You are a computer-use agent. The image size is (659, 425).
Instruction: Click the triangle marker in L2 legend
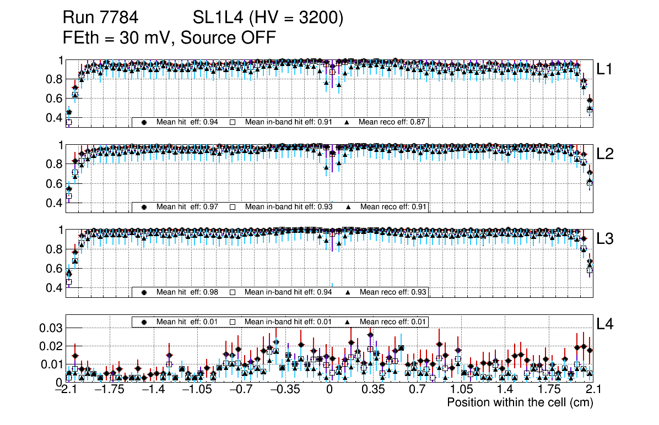(348, 207)
